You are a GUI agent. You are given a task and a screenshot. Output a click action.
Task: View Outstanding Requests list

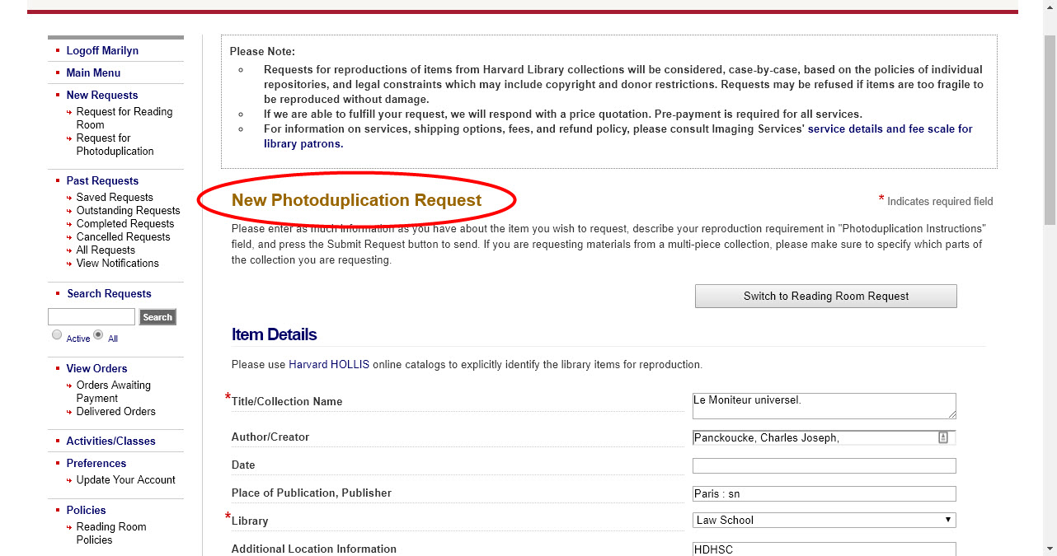[x=128, y=211]
